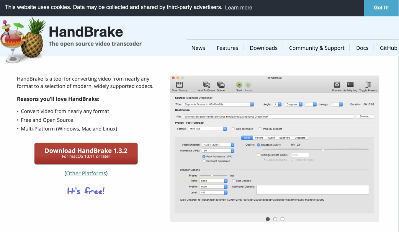Open Community & Support in the navigation
Screen dimensions: 399x232
click(x=317, y=48)
